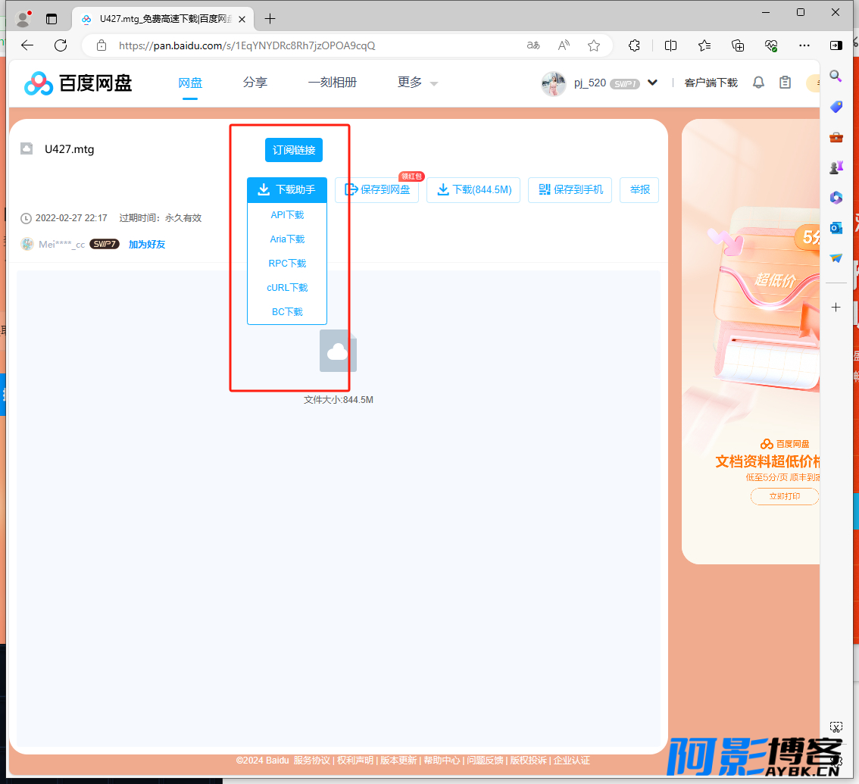The height and width of the screenshot is (784, 859).
Task: Select 网盘 navigation tab
Action: pyautogui.click(x=190, y=83)
